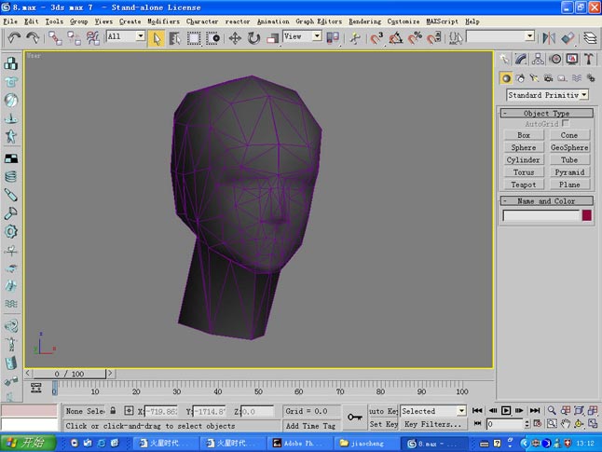Open the Rendering menu
Screen dimensions: 602x452
click(x=364, y=21)
